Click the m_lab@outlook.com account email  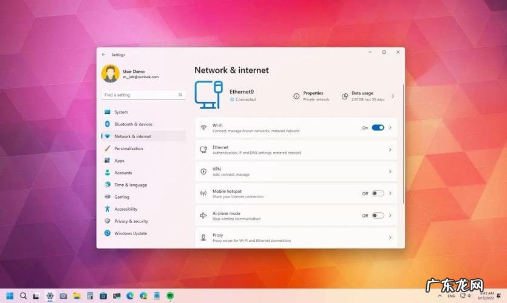(x=141, y=77)
